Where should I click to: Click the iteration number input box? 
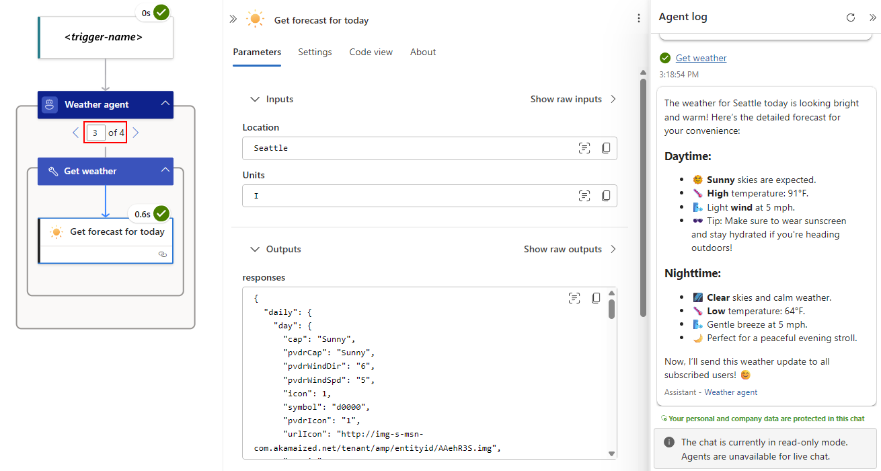click(x=95, y=133)
